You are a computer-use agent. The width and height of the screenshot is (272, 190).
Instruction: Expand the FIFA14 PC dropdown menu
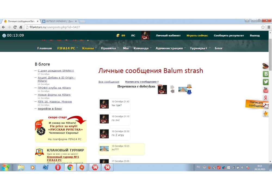pyautogui.click(x=67, y=48)
